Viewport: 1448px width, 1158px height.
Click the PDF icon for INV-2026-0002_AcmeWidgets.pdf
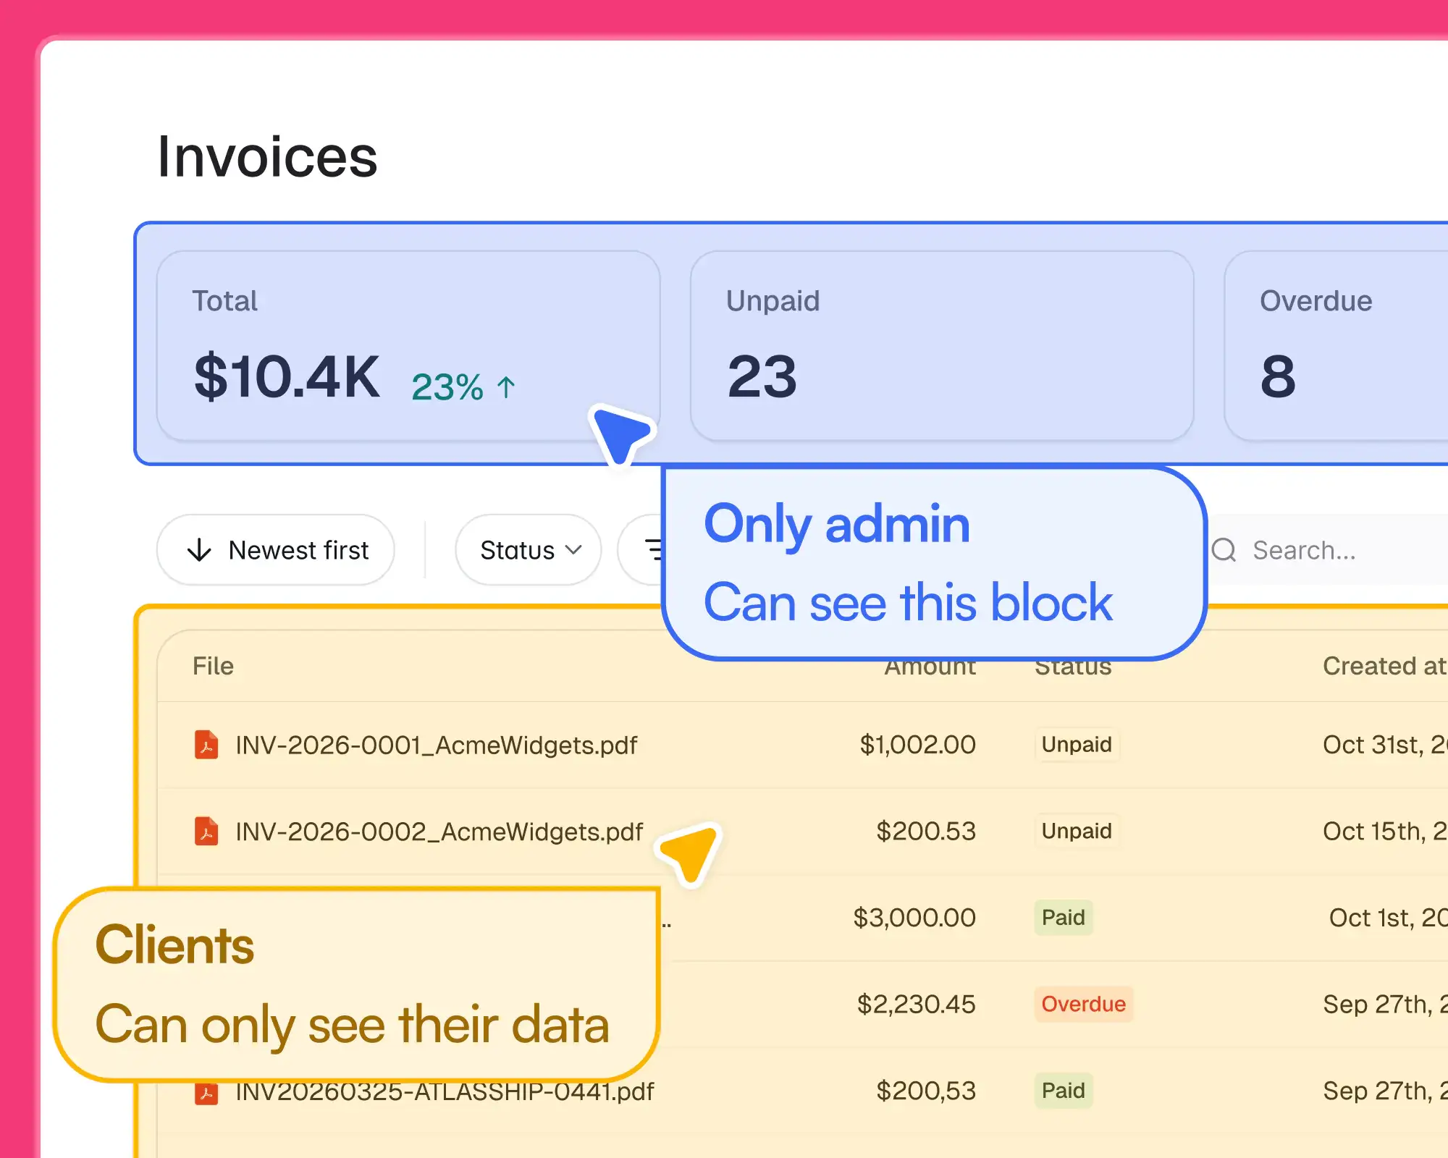click(x=206, y=832)
